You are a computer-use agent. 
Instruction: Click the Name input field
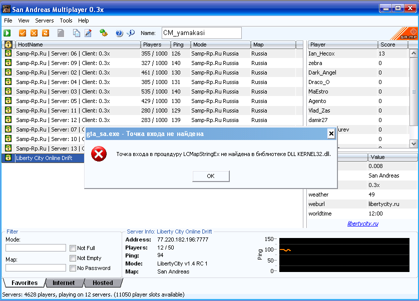(x=201, y=33)
